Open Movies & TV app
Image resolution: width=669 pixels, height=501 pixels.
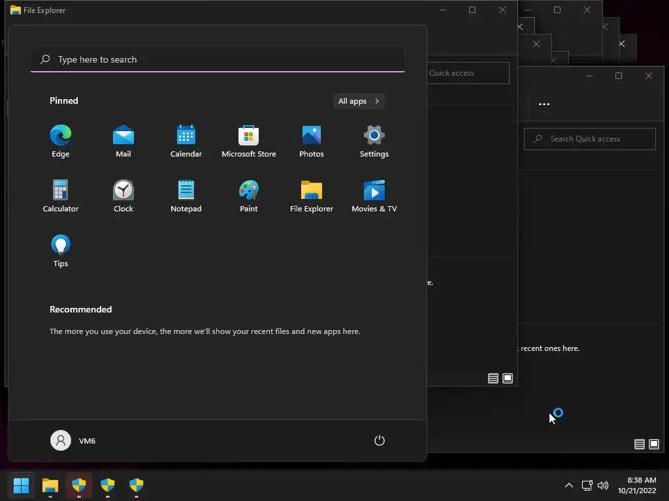pyautogui.click(x=374, y=196)
